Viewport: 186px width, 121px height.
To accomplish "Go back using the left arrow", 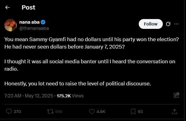I will (x=7, y=7).
